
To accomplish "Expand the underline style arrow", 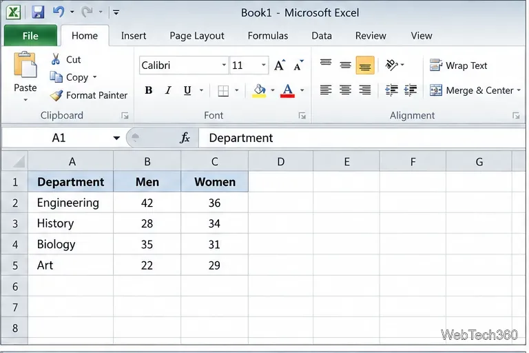I will coord(201,90).
